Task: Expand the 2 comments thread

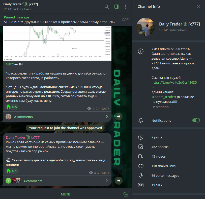Action: [x=57, y=117]
